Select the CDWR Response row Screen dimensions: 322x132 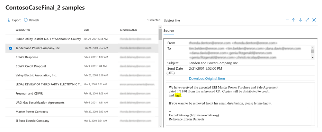[82, 57]
